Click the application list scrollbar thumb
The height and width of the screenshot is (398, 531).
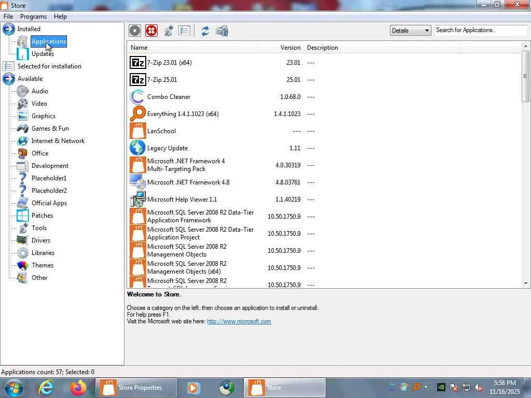[525, 76]
